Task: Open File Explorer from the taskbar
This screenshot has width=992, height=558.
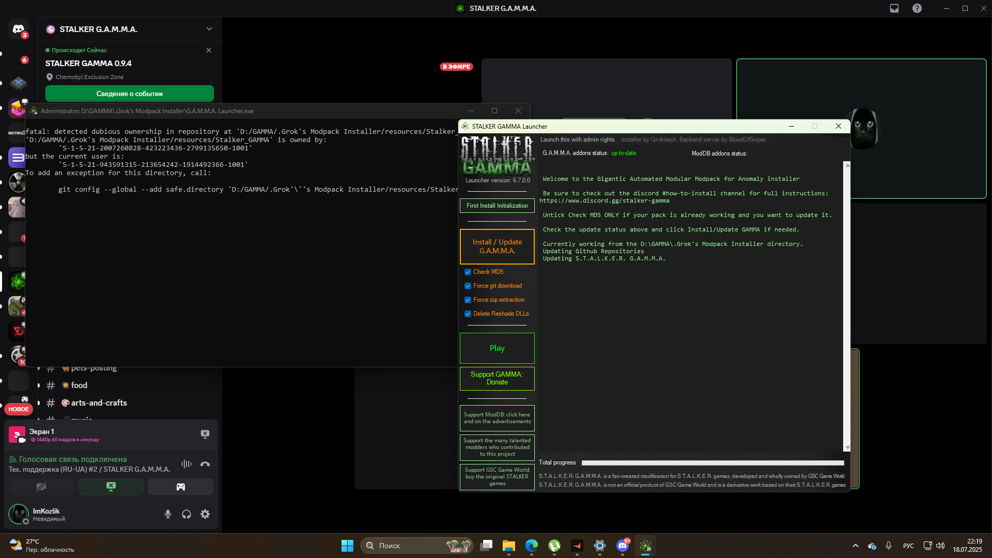Action: (509, 546)
